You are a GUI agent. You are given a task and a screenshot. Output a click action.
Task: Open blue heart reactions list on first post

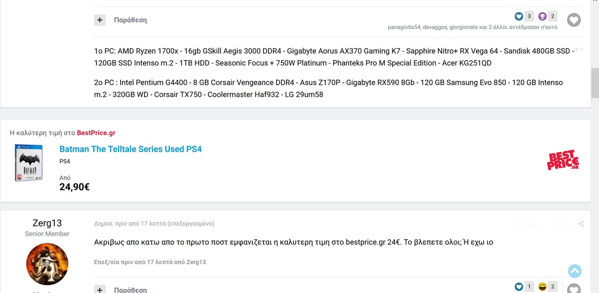pos(519,16)
